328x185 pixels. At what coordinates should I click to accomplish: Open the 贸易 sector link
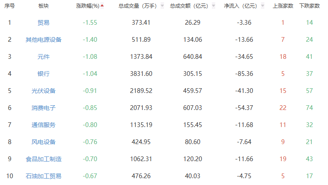pos(44,23)
